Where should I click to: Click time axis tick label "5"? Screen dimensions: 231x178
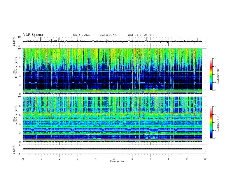[114, 159]
